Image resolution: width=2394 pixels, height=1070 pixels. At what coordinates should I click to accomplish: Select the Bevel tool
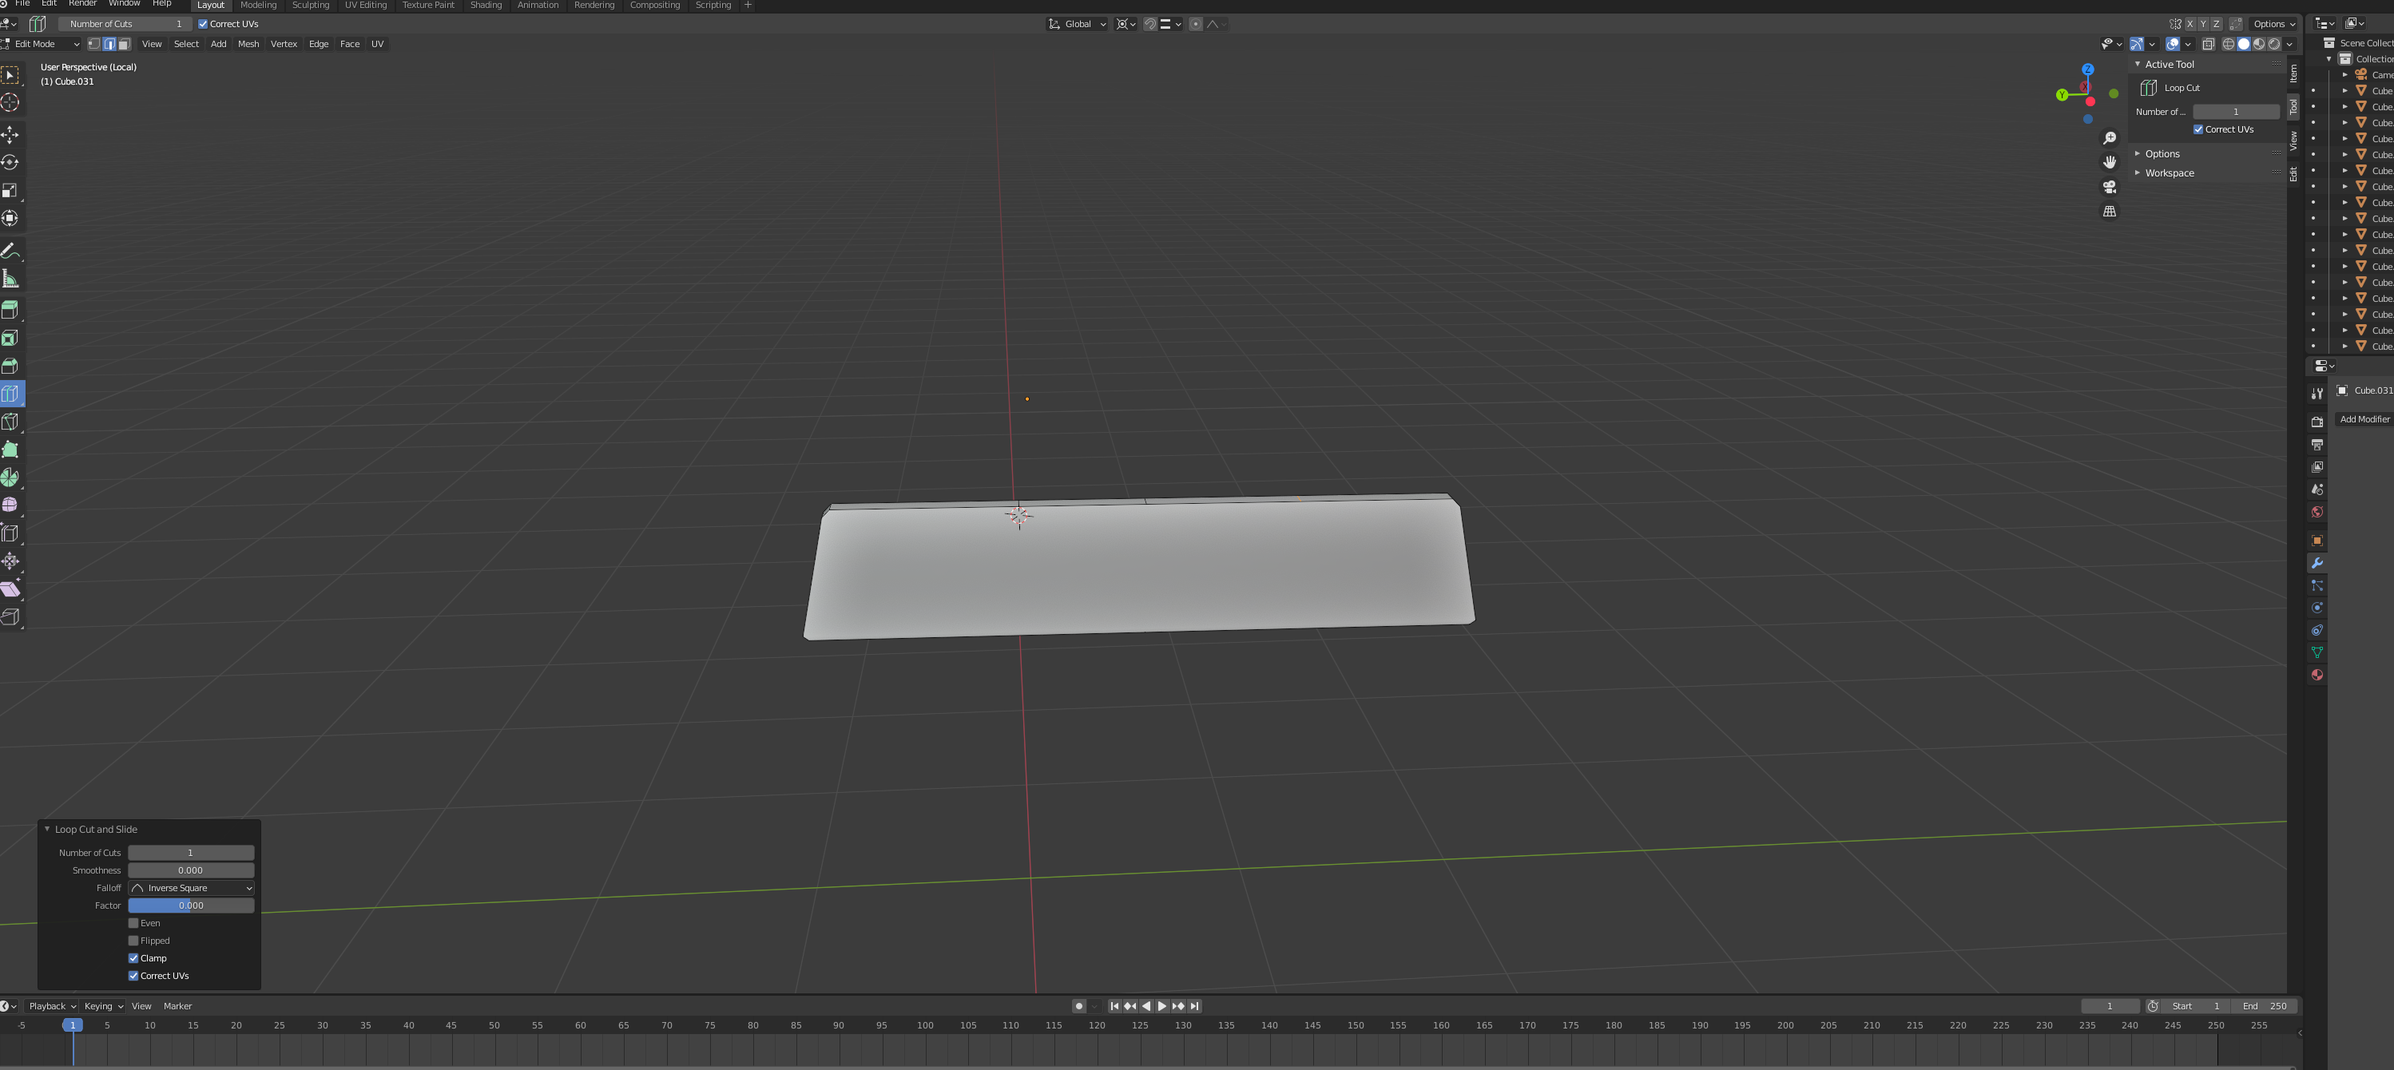[10, 366]
